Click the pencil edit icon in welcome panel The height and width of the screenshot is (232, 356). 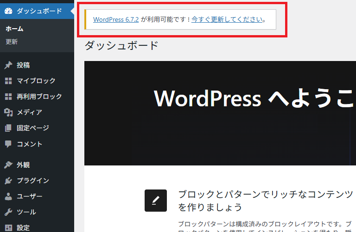click(155, 201)
